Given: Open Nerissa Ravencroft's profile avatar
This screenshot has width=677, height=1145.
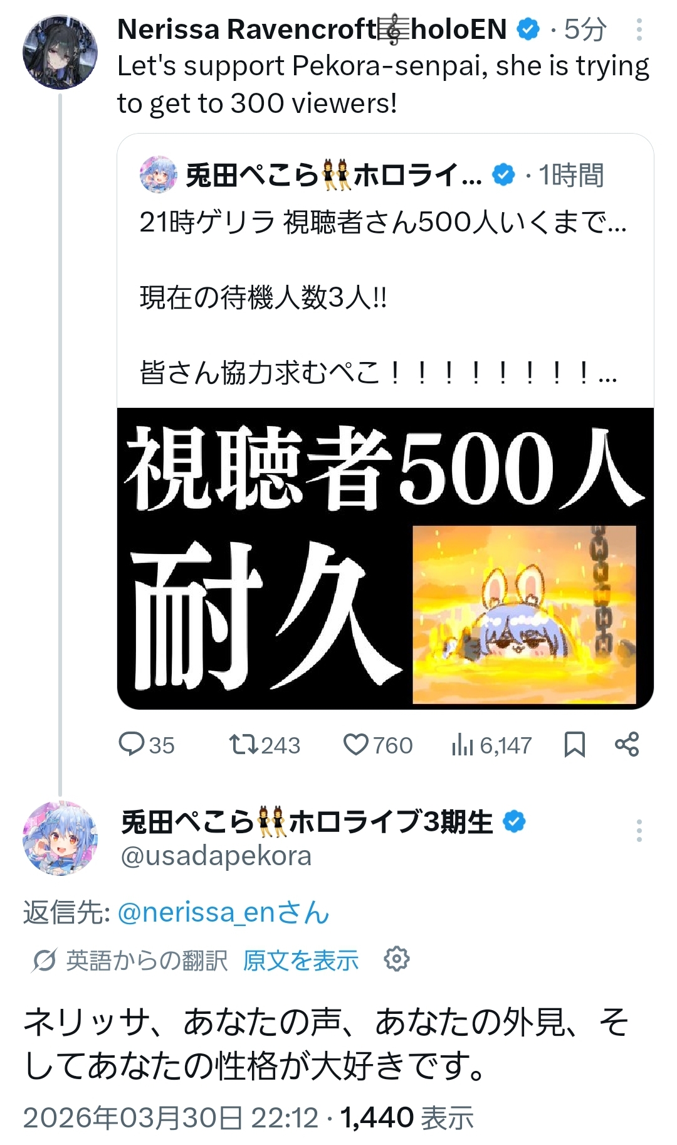Looking at the screenshot, I should pos(60,52).
